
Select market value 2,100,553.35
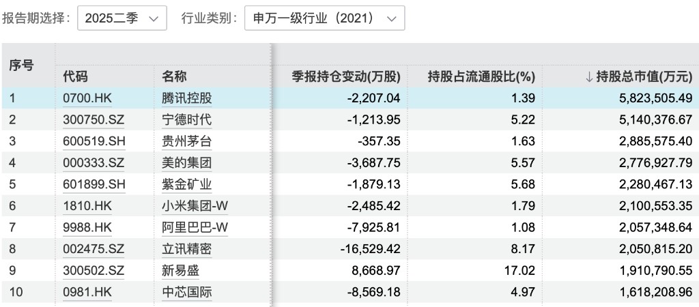[x=656, y=206]
